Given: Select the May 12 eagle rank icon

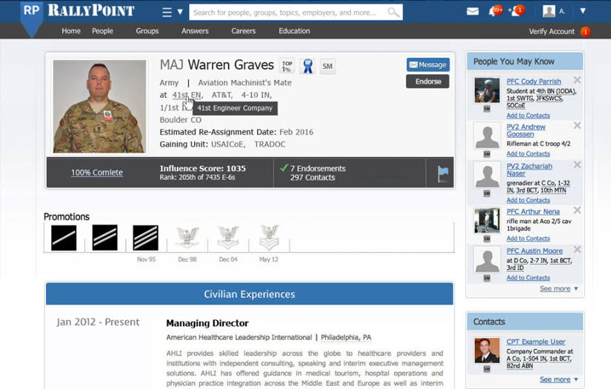Looking at the screenshot, I should click(269, 237).
